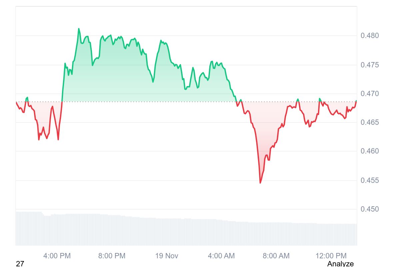This screenshot has width=400, height=267.
Task: Click the number 27 label
Action: [x=20, y=264]
